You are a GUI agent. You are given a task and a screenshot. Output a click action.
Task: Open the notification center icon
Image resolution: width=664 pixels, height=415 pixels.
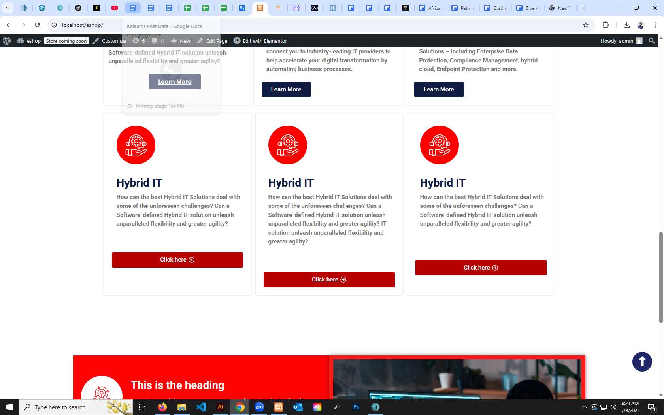coord(652,407)
